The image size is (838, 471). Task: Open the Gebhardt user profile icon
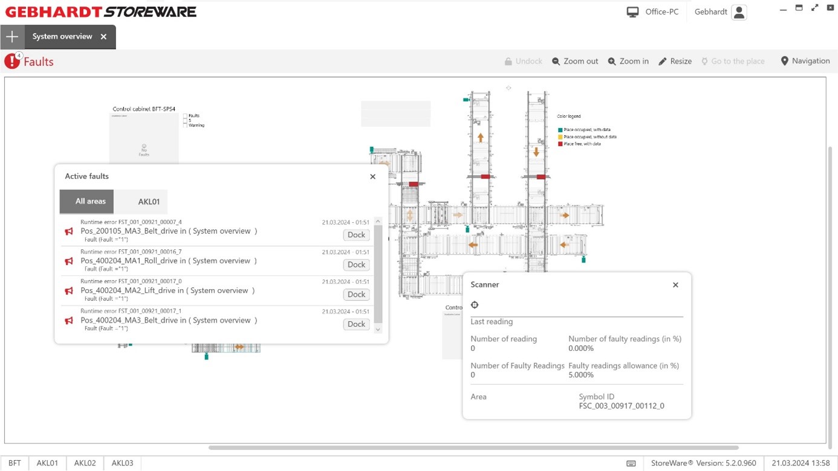pyautogui.click(x=739, y=12)
